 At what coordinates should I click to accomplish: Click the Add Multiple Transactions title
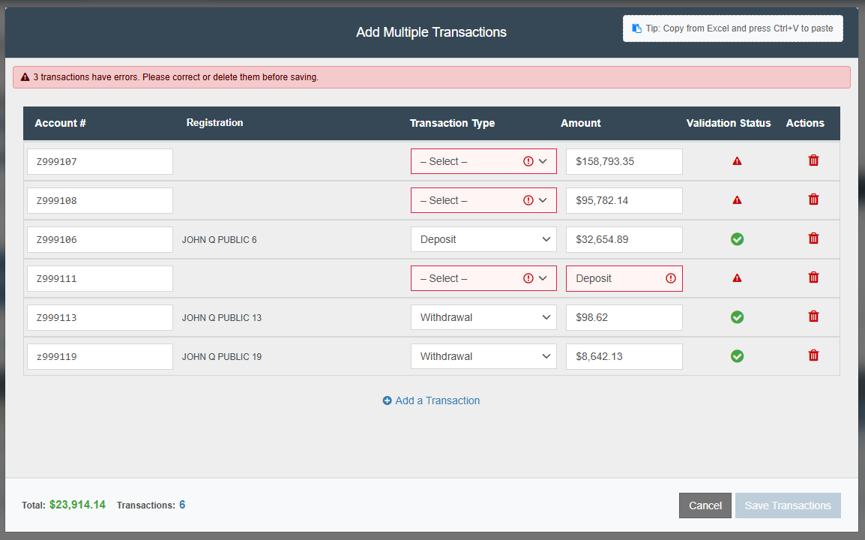pos(432,32)
